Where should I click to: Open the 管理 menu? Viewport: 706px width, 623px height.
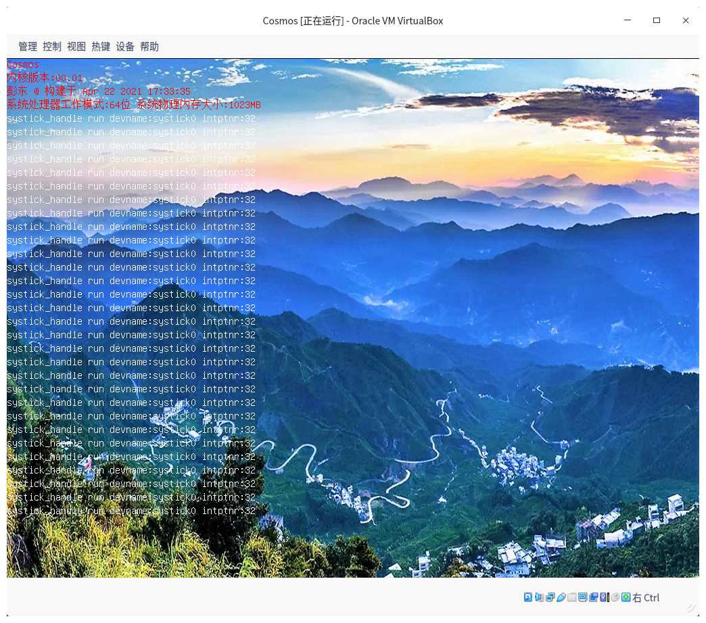[28, 47]
